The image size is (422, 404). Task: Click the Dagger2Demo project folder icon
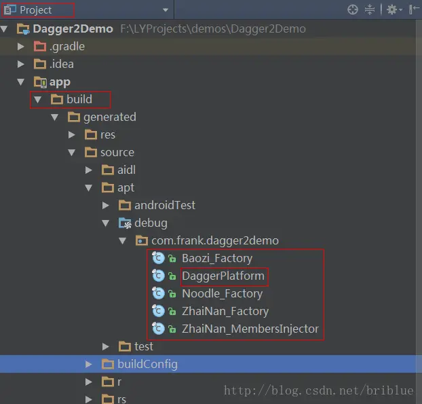(x=23, y=29)
